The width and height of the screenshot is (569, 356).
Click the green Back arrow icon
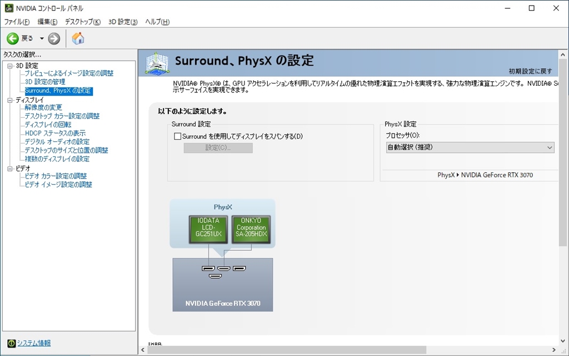pyautogui.click(x=13, y=38)
